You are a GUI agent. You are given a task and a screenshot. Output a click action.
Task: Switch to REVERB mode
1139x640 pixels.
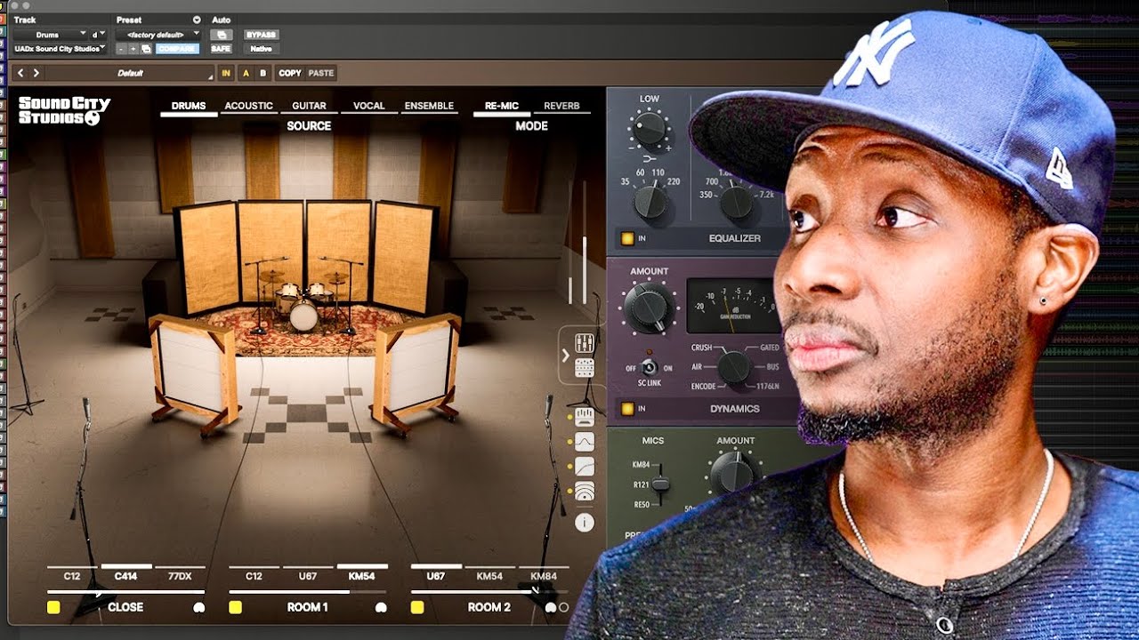561,106
